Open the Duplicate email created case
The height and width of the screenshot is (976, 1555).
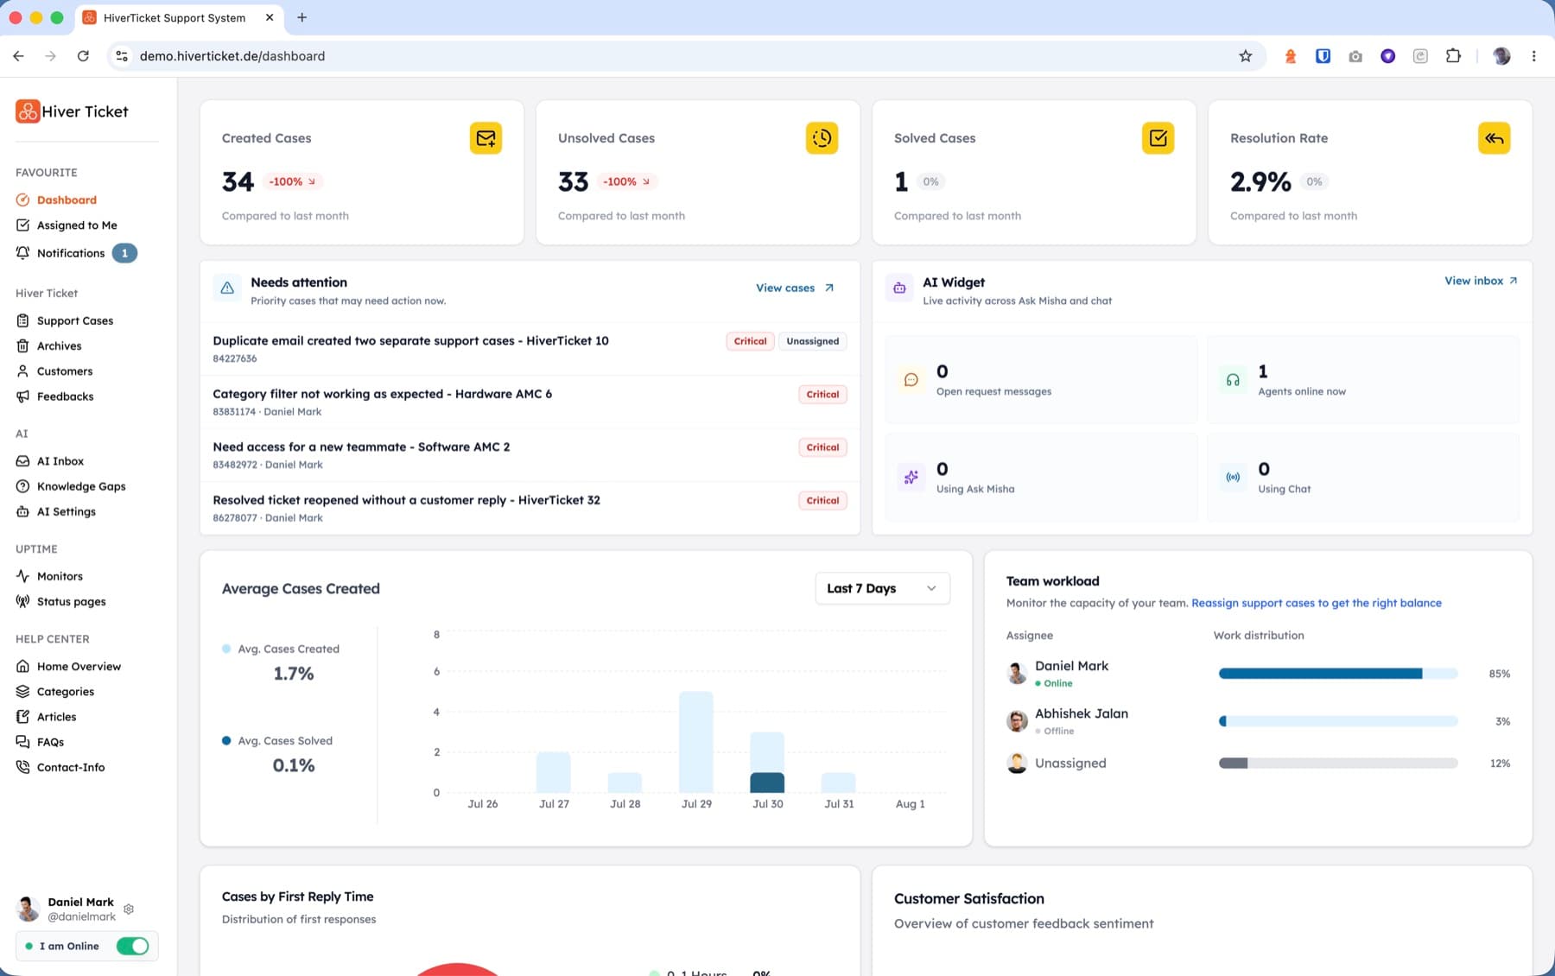point(530,349)
